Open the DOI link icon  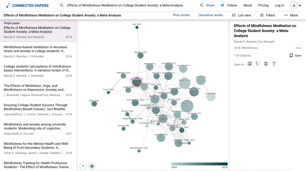266,64
